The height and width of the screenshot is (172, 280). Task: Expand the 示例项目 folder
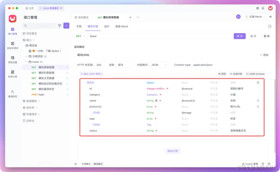pyautogui.click(x=26, y=56)
